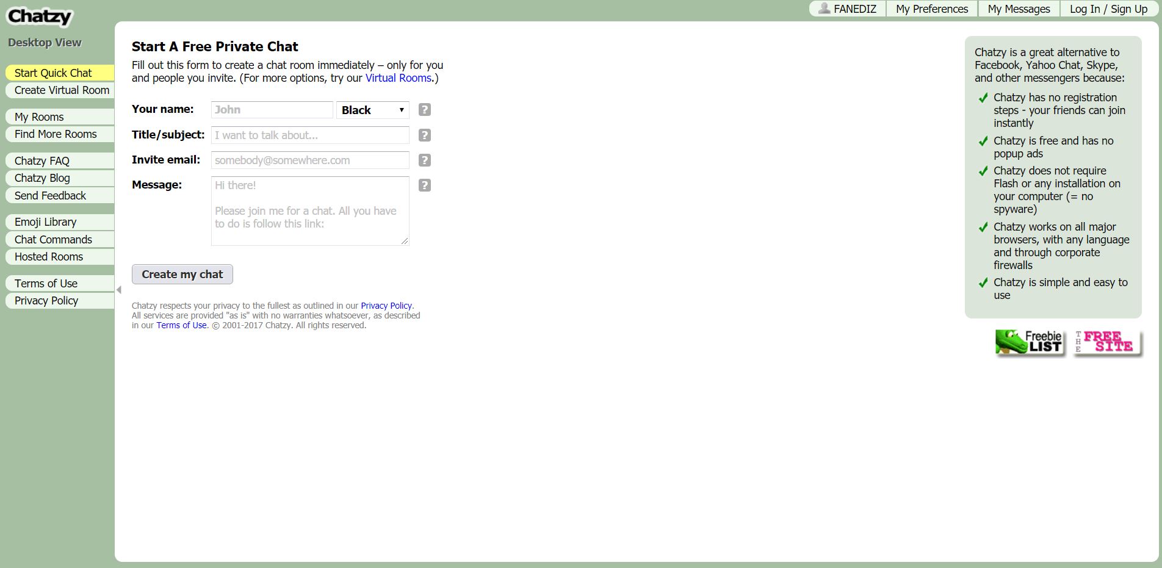Viewport: 1162px width, 568px height.
Task: Click the user avatar icon beside FANEDIZ
Action: (x=824, y=9)
